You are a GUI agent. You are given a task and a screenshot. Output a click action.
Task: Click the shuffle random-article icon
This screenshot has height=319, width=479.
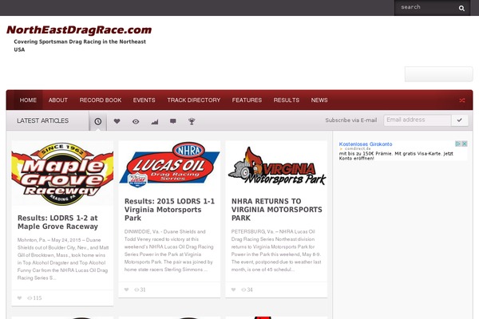(462, 100)
